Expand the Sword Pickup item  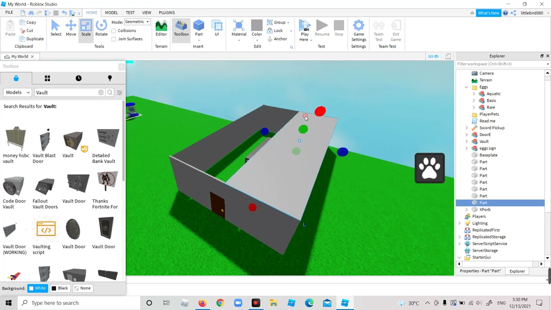[467, 128]
